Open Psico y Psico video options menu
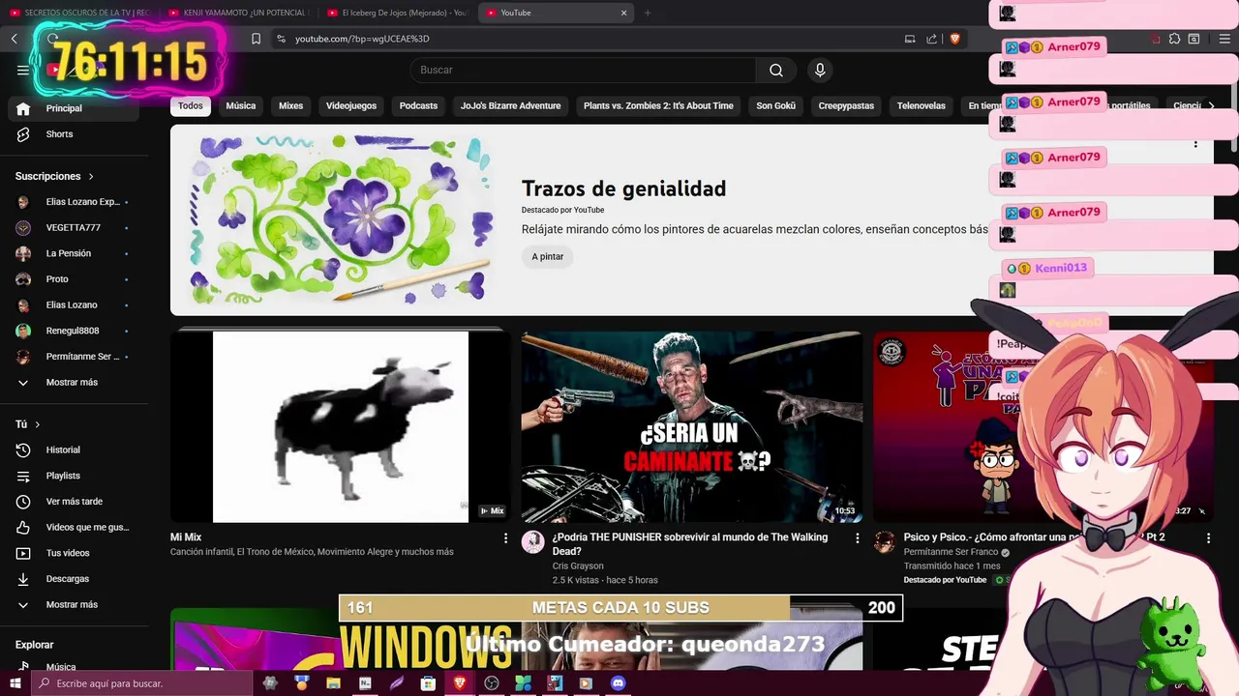The width and height of the screenshot is (1239, 696). (x=1208, y=537)
